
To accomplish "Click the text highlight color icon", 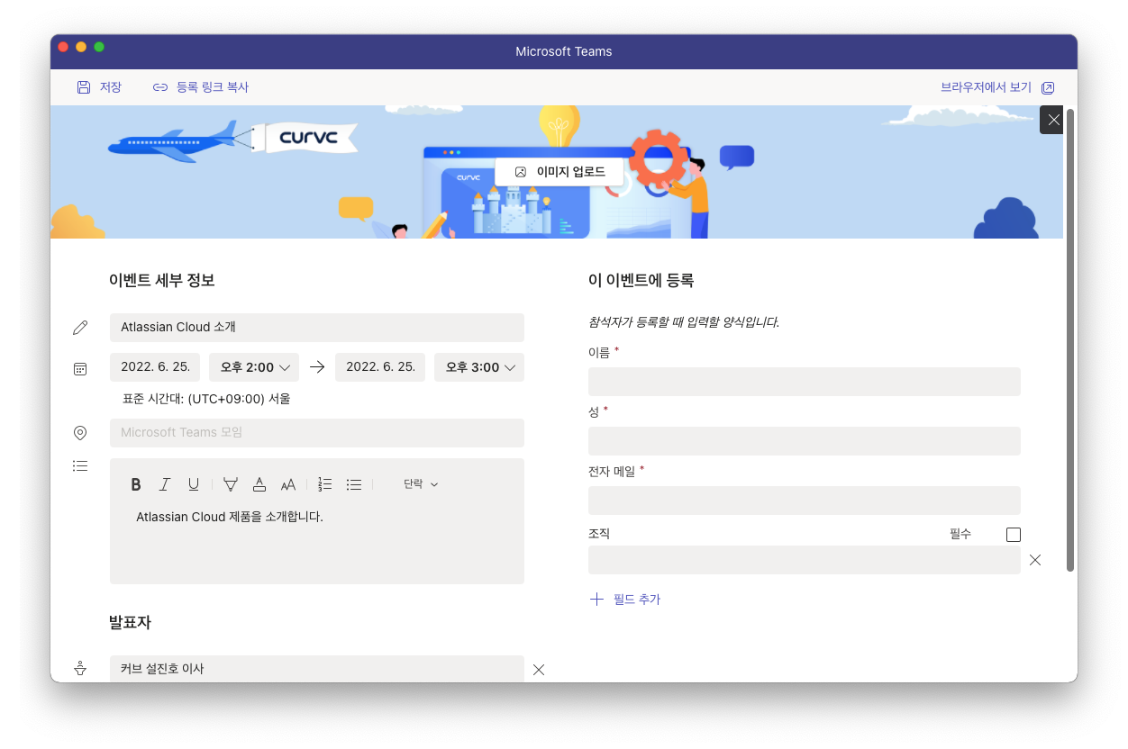I will pos(231,484).
